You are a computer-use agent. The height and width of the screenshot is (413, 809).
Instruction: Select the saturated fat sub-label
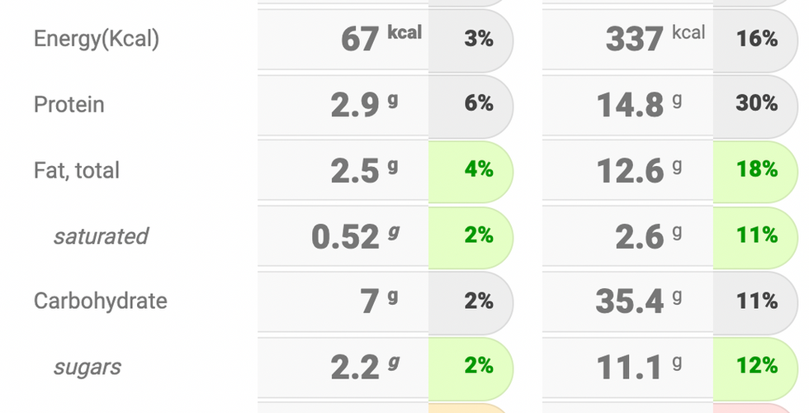coord(101,236)
